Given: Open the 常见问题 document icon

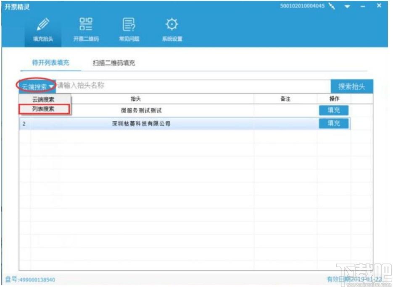Looking at the screenshot, I should pos(129,24).
